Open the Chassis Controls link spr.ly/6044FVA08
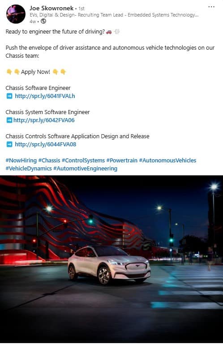This screenshot has height=344, width=223. [46, 144]
